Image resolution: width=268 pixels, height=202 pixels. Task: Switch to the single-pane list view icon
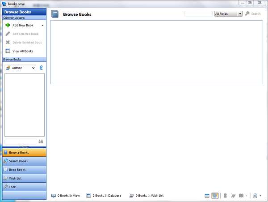click(x=207, y=195)
